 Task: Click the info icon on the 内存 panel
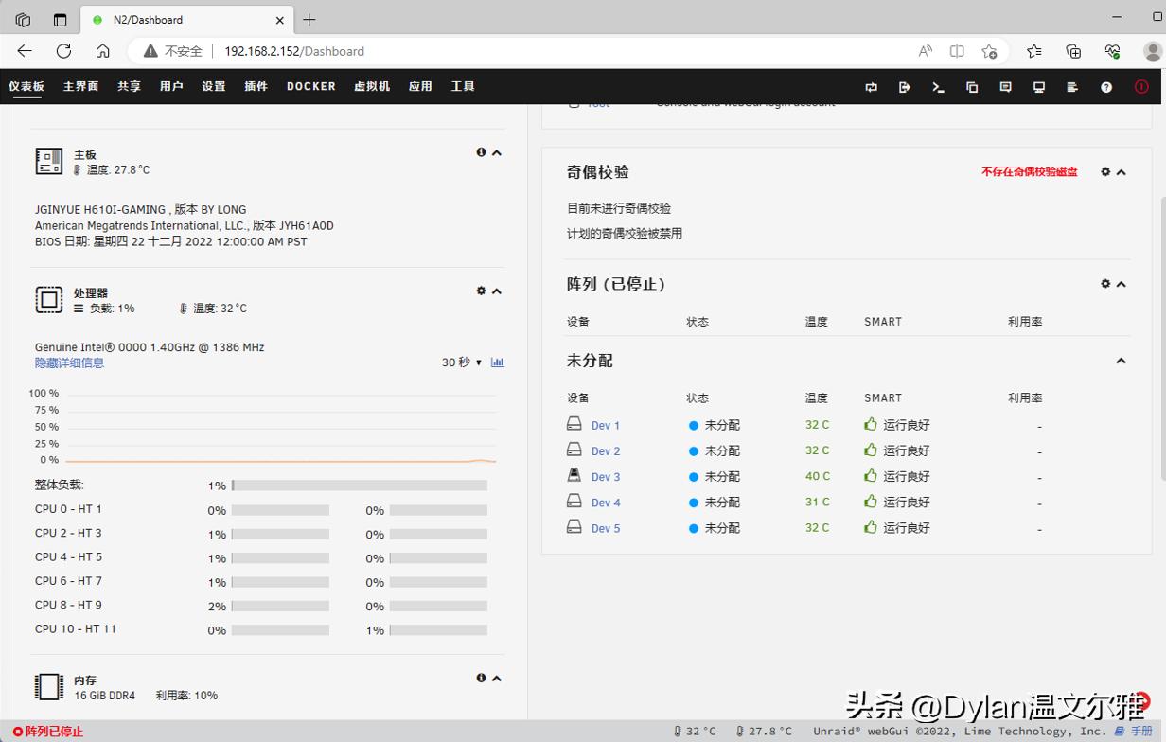(x=481, y=678)
